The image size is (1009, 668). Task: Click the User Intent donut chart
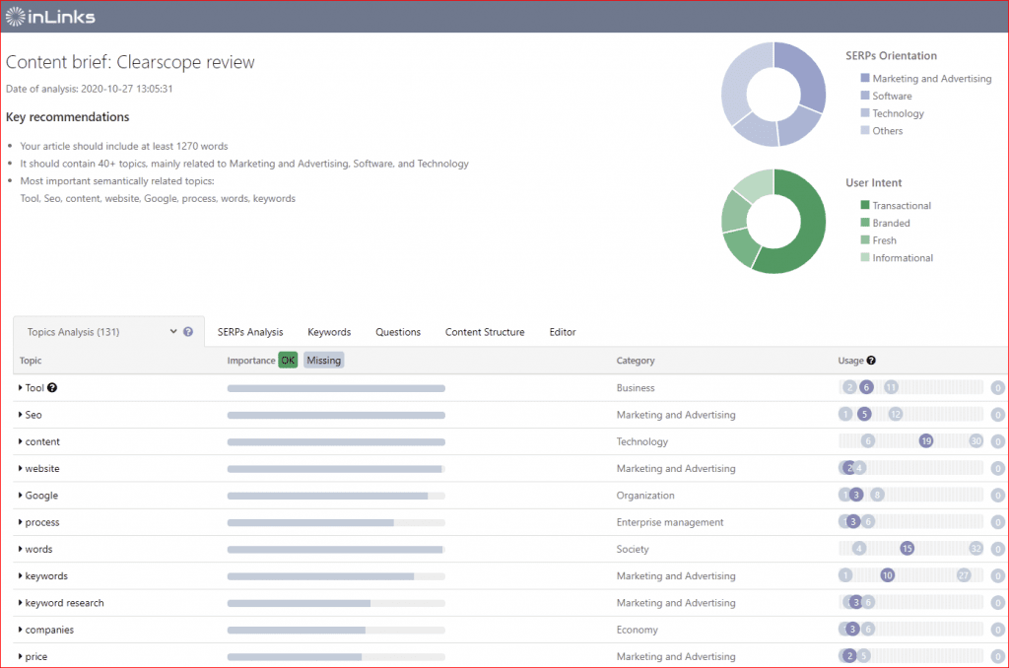[x=774, y=221]
